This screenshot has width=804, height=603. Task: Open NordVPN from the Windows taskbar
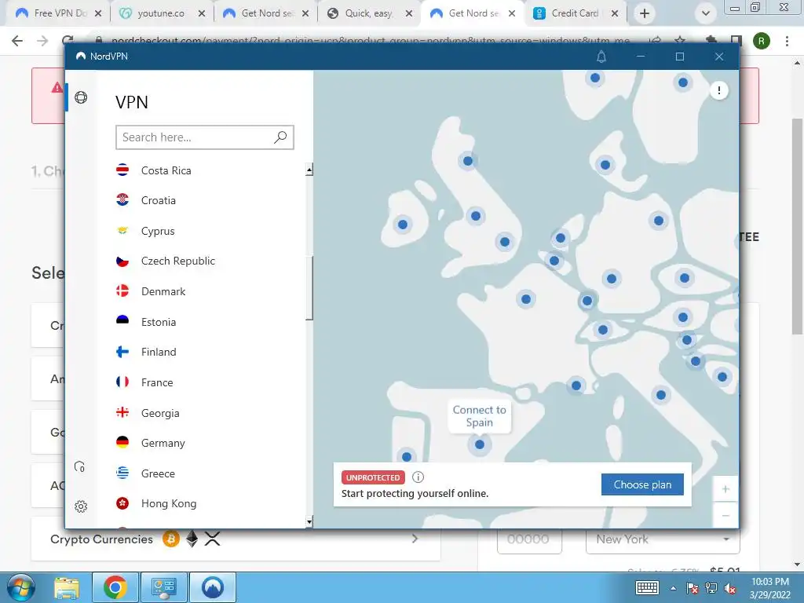pos(213,587)
